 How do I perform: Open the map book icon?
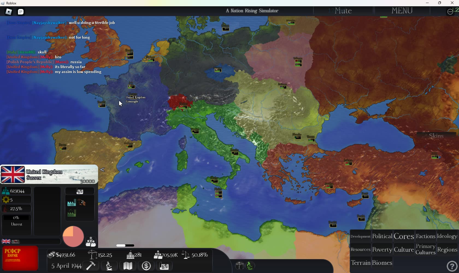(128, 266)
